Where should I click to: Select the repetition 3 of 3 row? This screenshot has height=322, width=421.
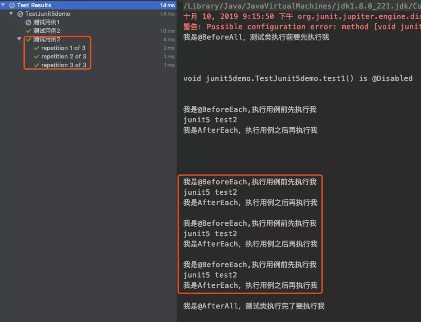[88, 65]
